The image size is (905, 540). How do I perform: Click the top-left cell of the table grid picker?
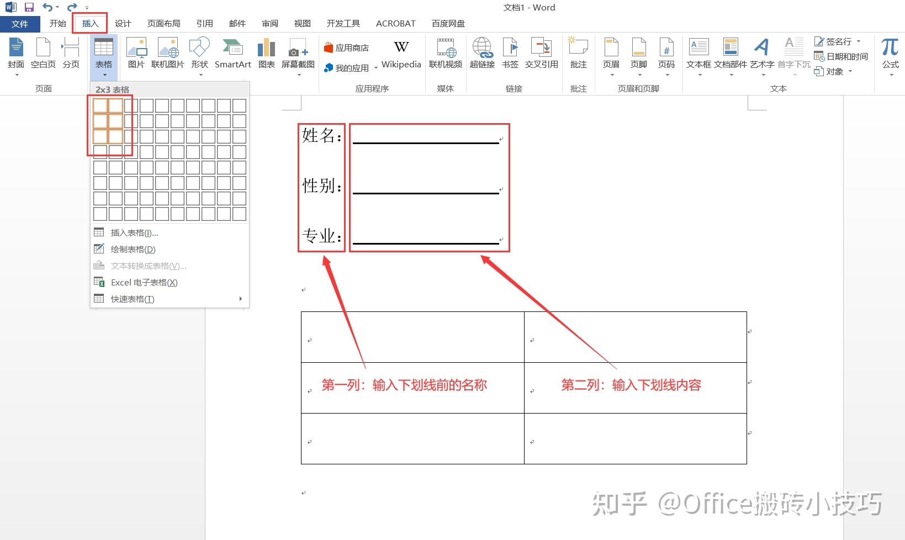100,105
